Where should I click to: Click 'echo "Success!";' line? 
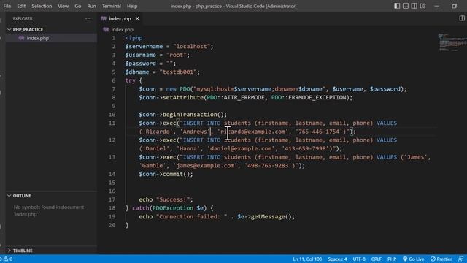click(x=166, y=199)
